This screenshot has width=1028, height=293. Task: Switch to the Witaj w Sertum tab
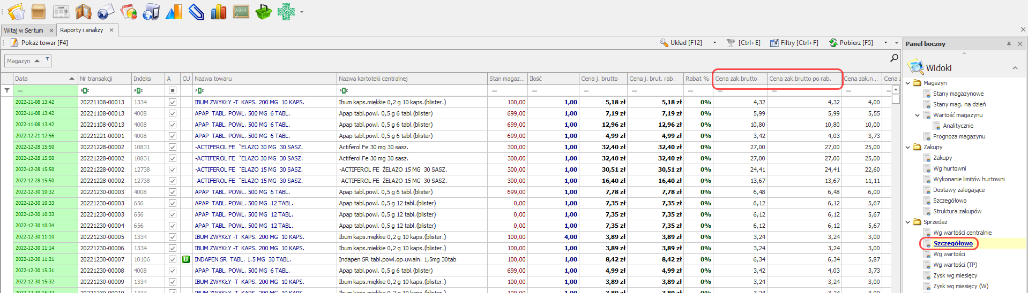[24, 30]
